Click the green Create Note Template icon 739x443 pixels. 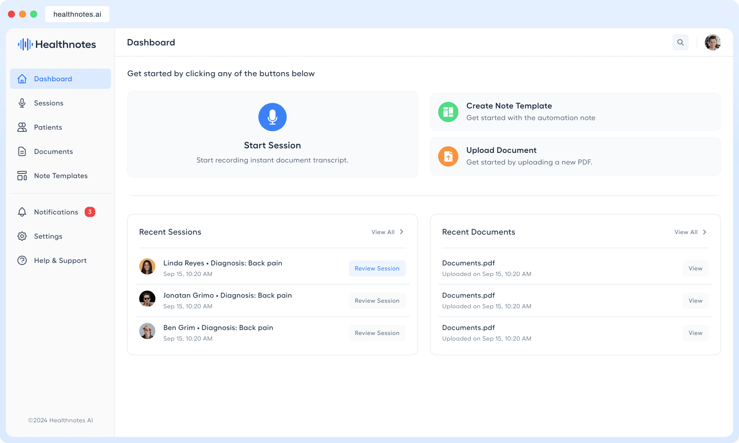[x=448, y=112]
